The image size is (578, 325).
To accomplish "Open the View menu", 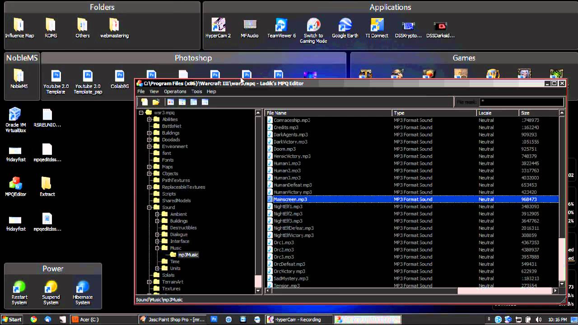I will click(154, 92).
